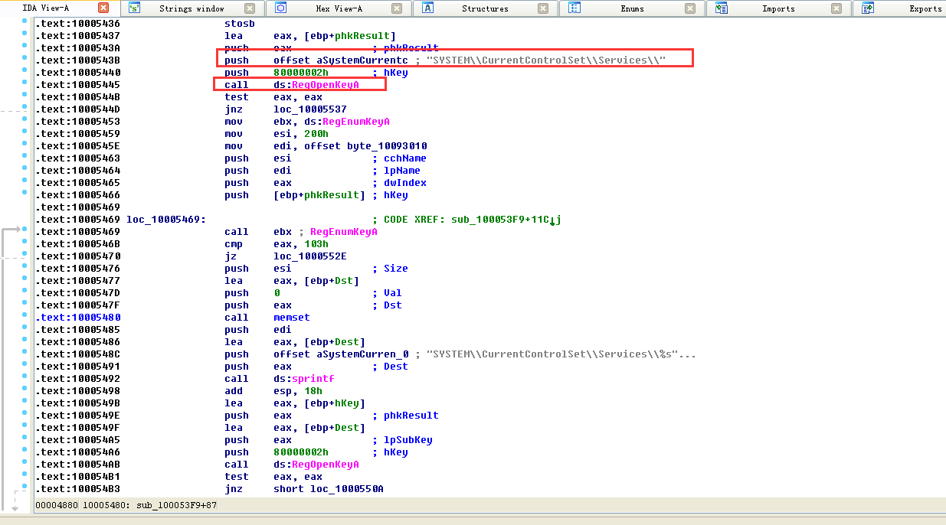
Task: Click the status bar offset 00004880
Action: click(57, 506)
